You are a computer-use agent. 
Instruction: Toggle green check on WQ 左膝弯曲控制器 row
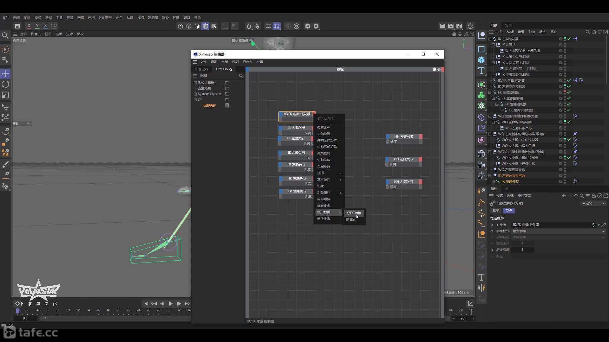tap(569, 122)
